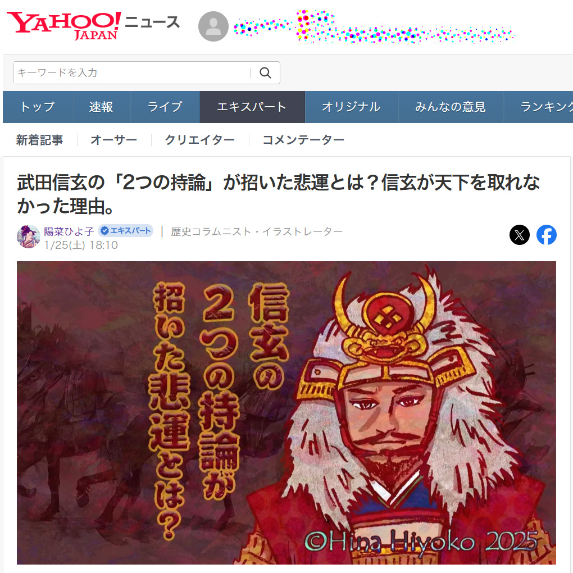Open the 速報 tab
The image size is (573, 573).
tap(101, 107)
